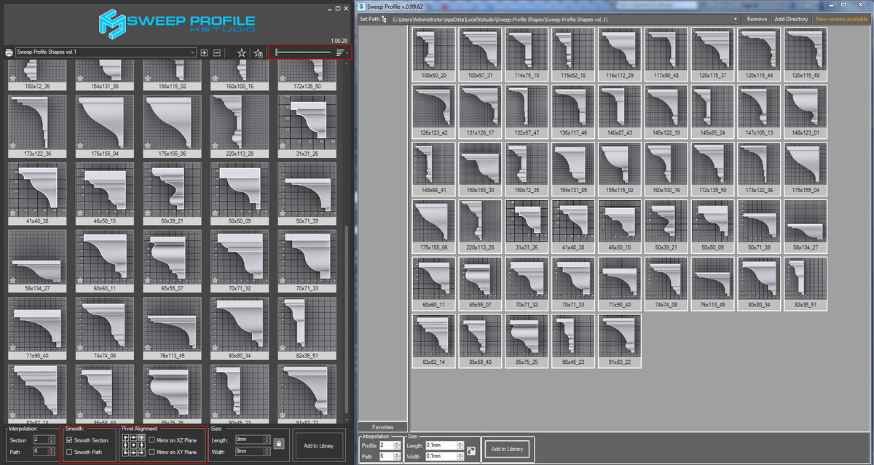
Task: Click the Section interpolation spinner arrows
Action: pos(52,440)
